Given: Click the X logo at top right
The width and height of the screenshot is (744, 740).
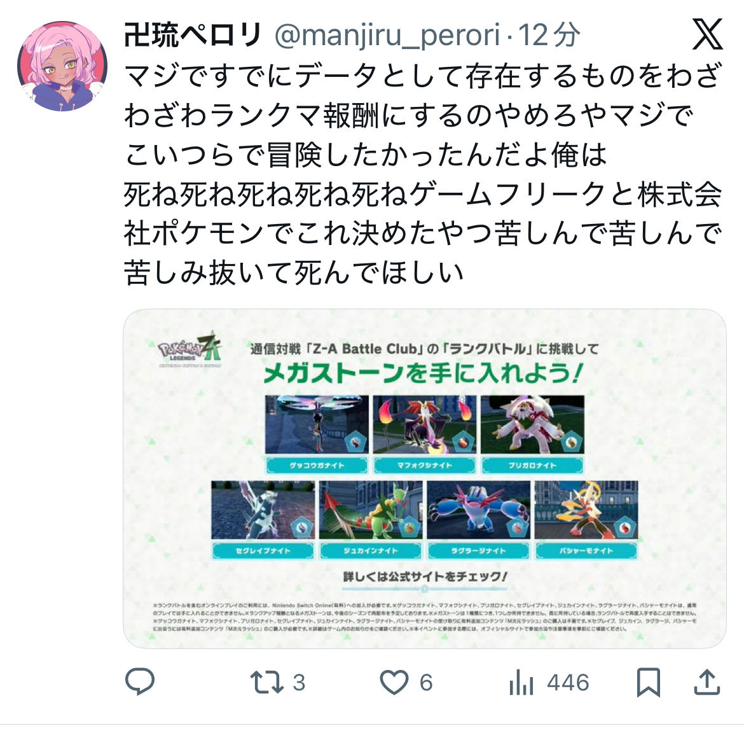Looking at the screenshot, I should [708, 34].
